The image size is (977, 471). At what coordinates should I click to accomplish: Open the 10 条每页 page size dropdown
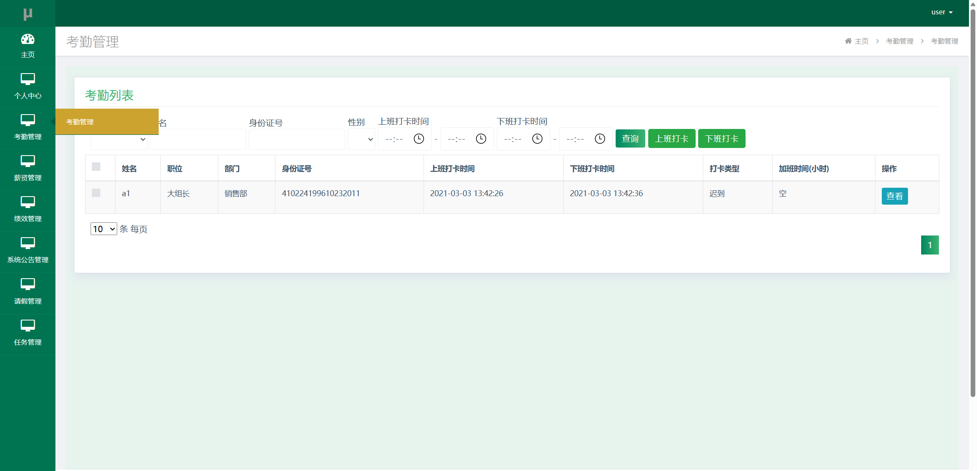coord(104,229)
